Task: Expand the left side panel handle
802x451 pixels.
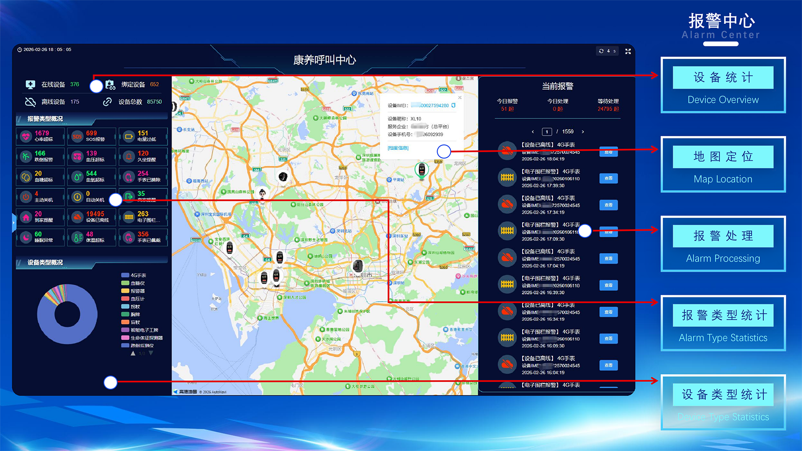Action: coord(14,220)
